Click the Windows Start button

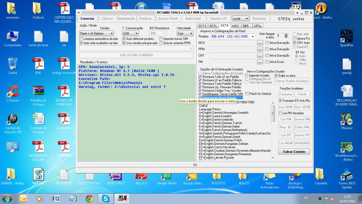click(7, 199)
